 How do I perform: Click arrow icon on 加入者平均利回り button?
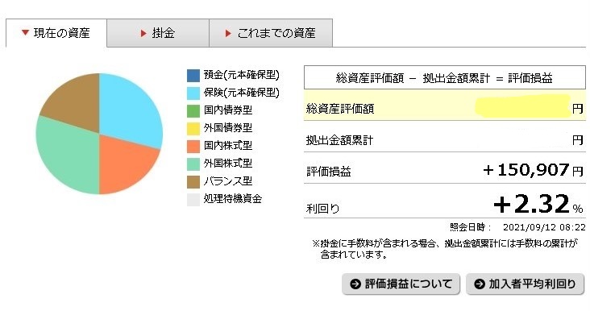(480, 284)
